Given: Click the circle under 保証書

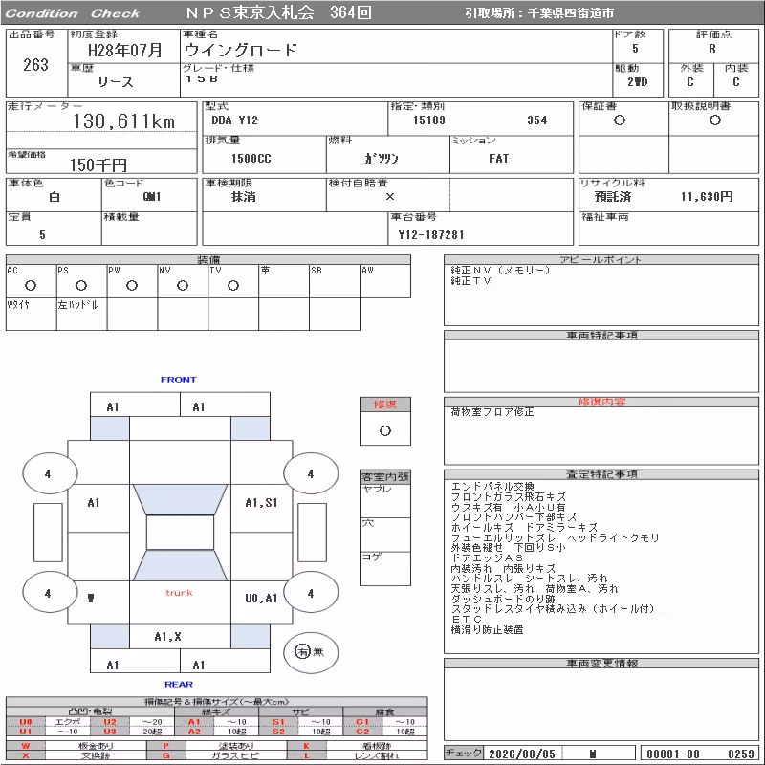Looking at the screenshot, I should coord(620,120).
